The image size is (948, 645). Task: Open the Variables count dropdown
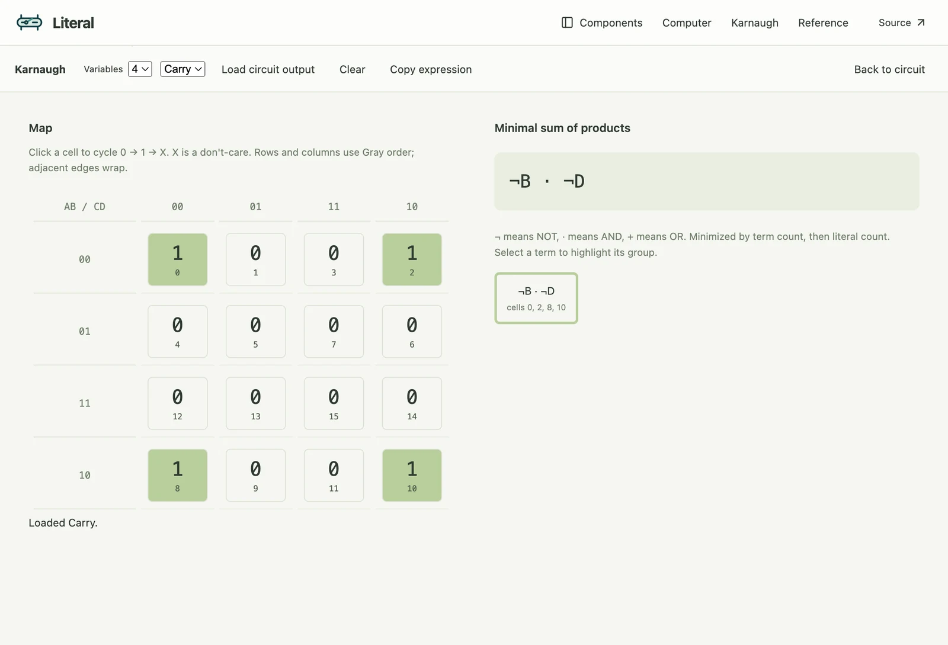(140, 69)
